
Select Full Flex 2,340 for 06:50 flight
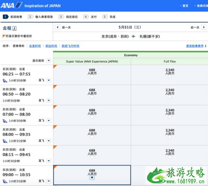coord(170,97)
